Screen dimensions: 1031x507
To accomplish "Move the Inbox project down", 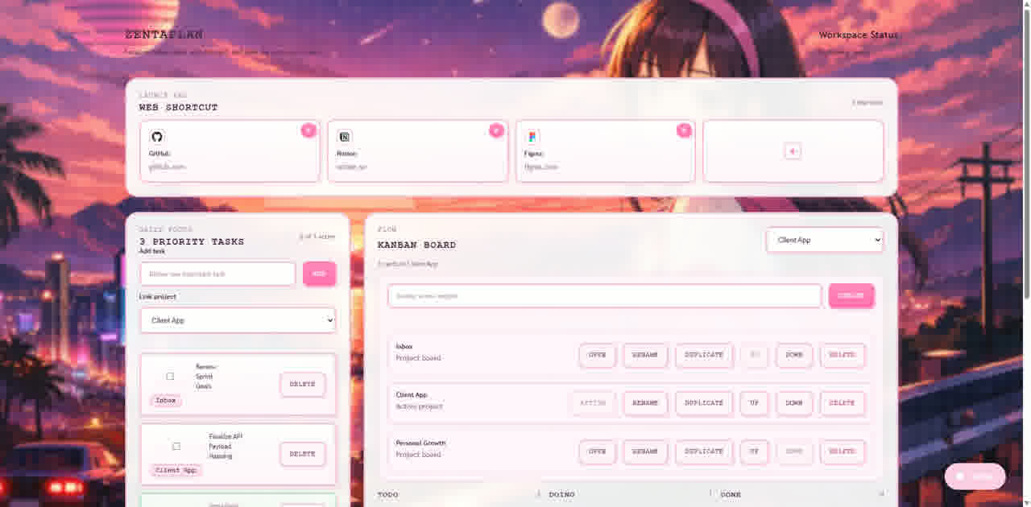I will pos(793,355).
